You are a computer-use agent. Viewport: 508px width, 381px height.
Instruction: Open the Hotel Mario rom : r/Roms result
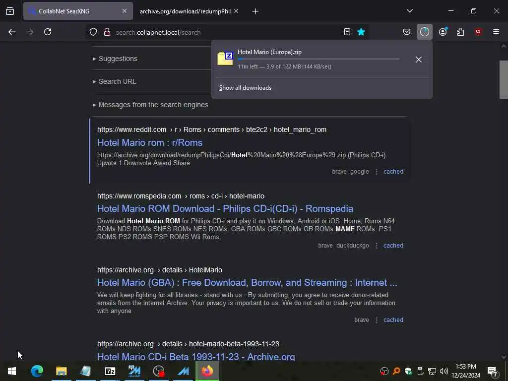(150, 143)
